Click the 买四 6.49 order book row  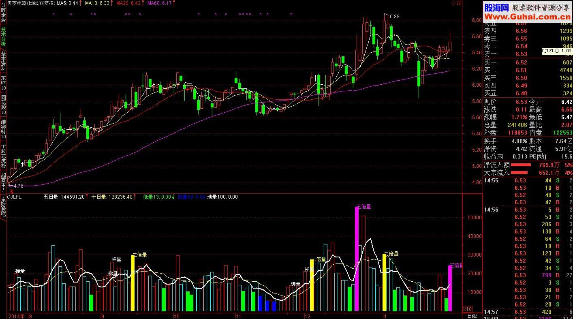528,86
